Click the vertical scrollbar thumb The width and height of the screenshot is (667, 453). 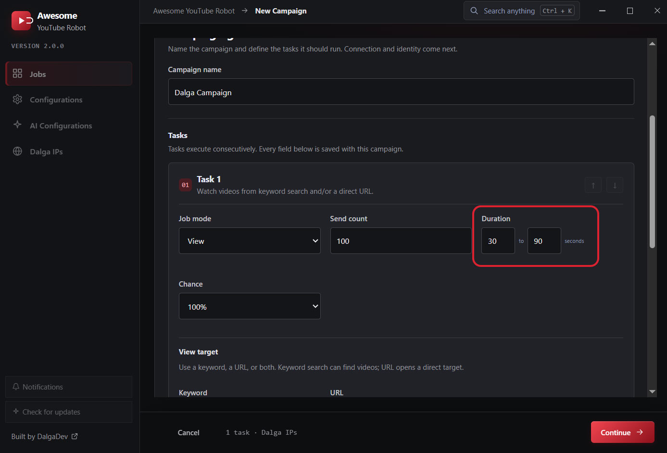(652, 182)
